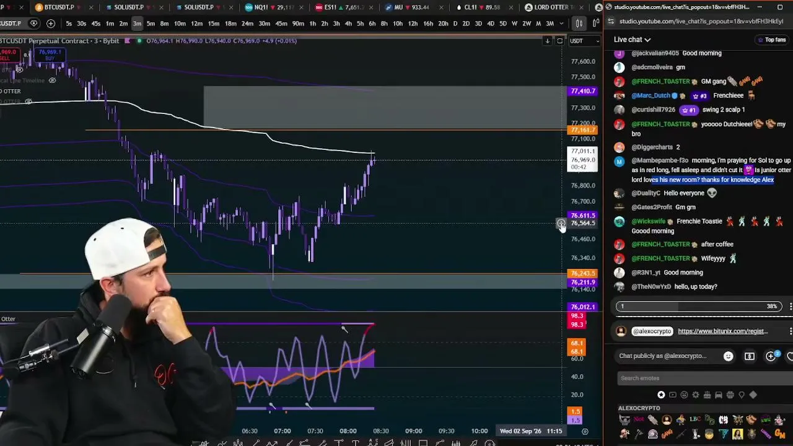Switch to the D timeframe
The image size is (793, 446).
click(x=455, y=24)
